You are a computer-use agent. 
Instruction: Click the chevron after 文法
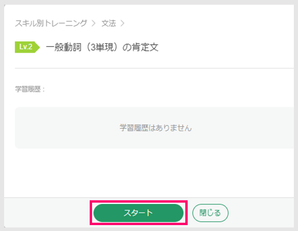point(123,24)
